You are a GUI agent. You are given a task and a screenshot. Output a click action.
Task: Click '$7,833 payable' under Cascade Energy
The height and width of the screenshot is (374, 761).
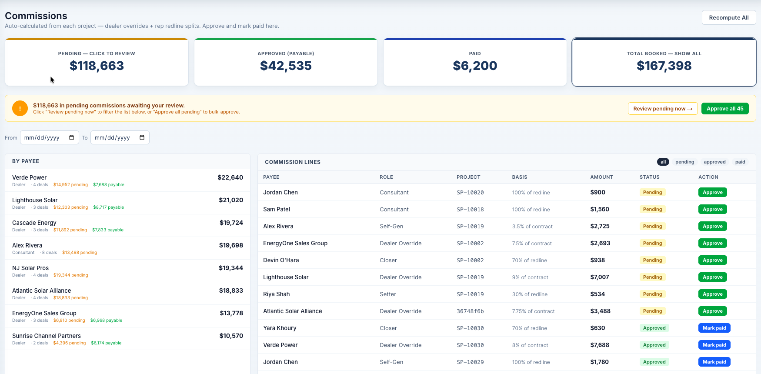coord(108,230)
